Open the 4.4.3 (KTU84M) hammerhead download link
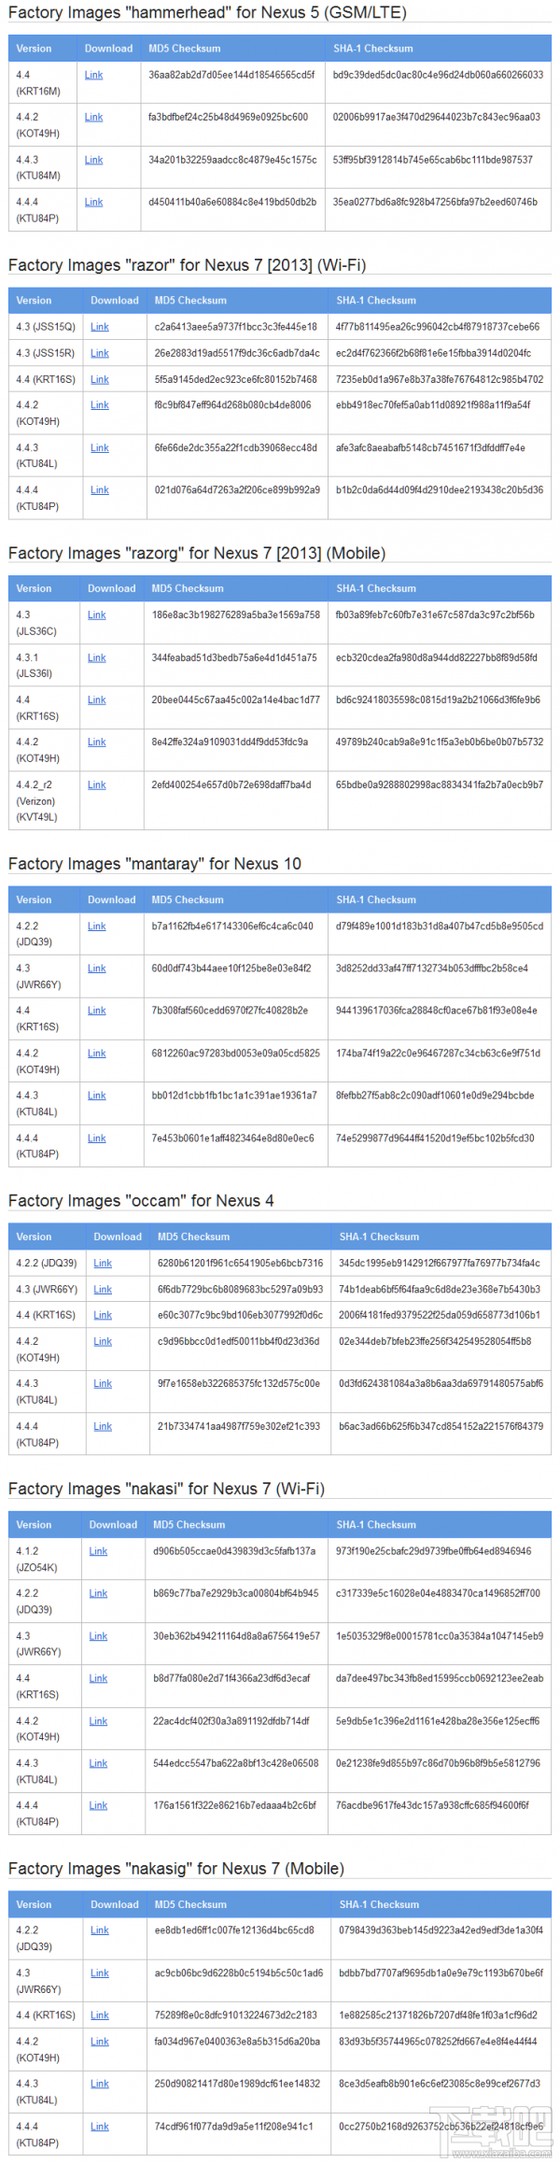Viewport: 560px width, 2163px height. click(93, 160)
